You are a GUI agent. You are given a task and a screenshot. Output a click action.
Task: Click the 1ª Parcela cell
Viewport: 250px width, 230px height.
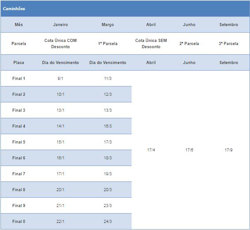pos(108,44)
